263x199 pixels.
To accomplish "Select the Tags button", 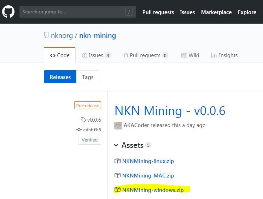I will (88, 77).
